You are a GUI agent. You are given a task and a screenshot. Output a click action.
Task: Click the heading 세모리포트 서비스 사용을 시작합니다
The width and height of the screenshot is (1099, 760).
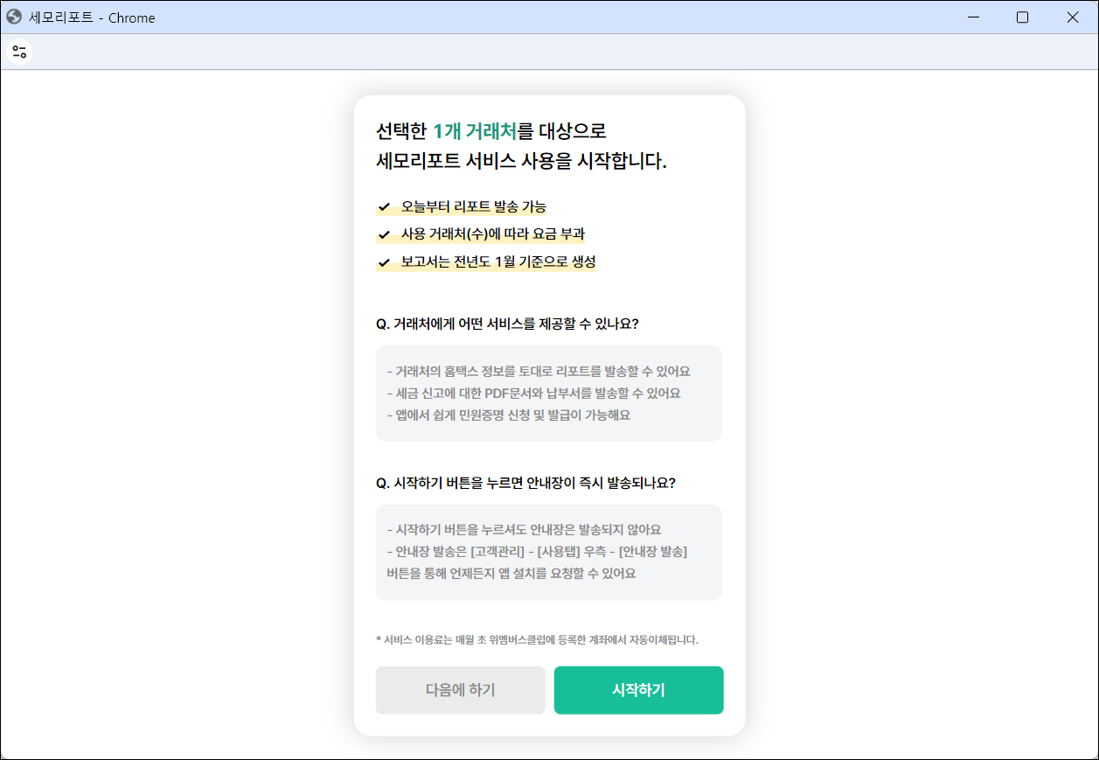(x=521, y=162)
